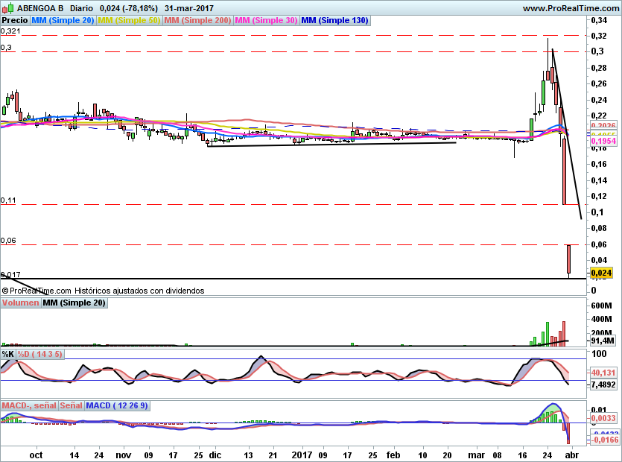622x462 pixels.
Task: Click the 2017 year marker on time axis
Action: pos(302,455)
